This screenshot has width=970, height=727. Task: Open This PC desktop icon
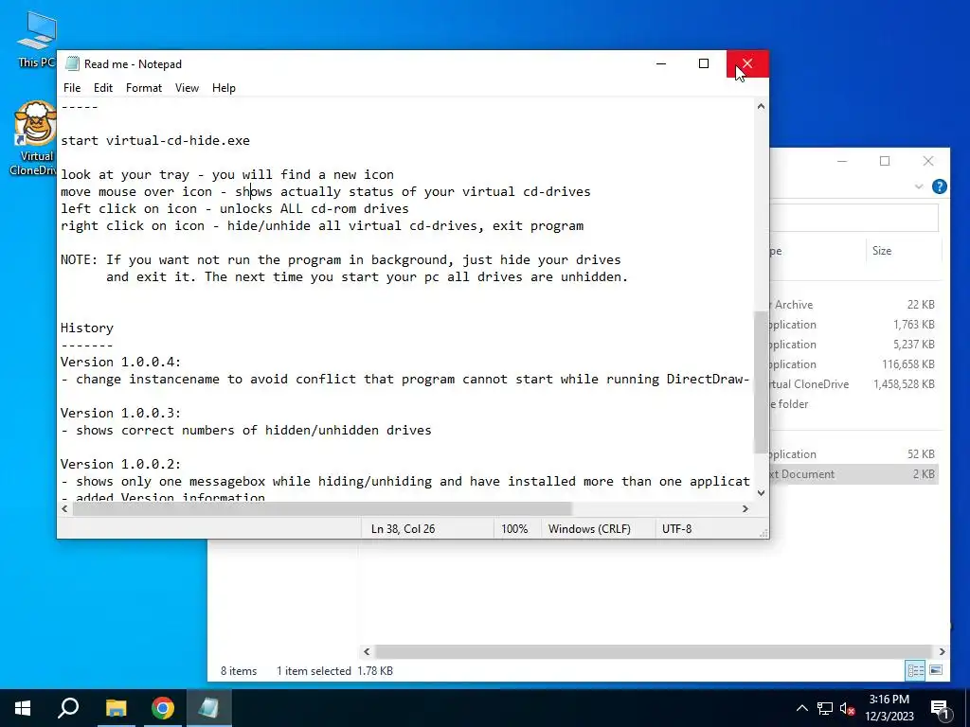click(x=36, y=40)
